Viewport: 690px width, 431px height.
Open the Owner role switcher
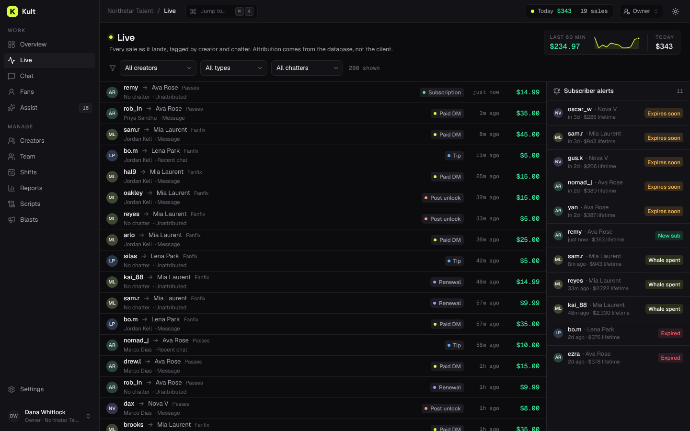coord(641,11)
